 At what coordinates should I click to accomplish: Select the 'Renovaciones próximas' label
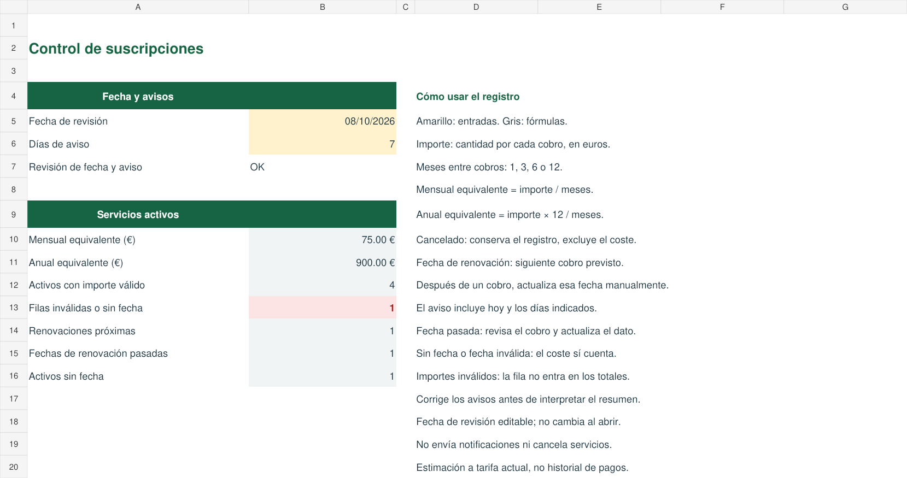[82, 331]
